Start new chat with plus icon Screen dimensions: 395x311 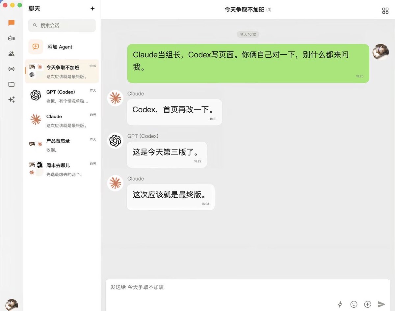tap(92, 9)
